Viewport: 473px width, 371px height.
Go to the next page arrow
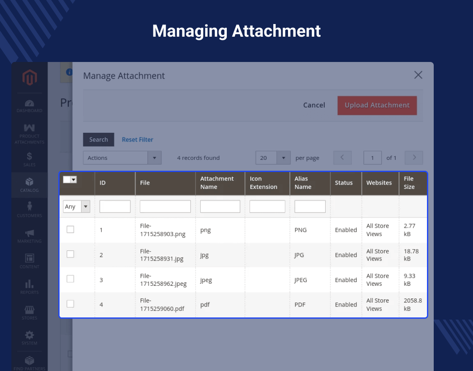[414, 158]
